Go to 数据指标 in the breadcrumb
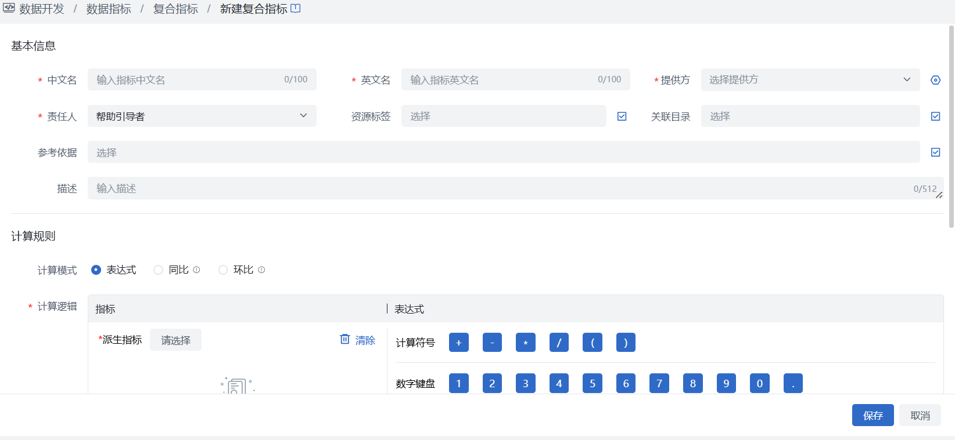The image size is (955, 440). coord(109,9)
